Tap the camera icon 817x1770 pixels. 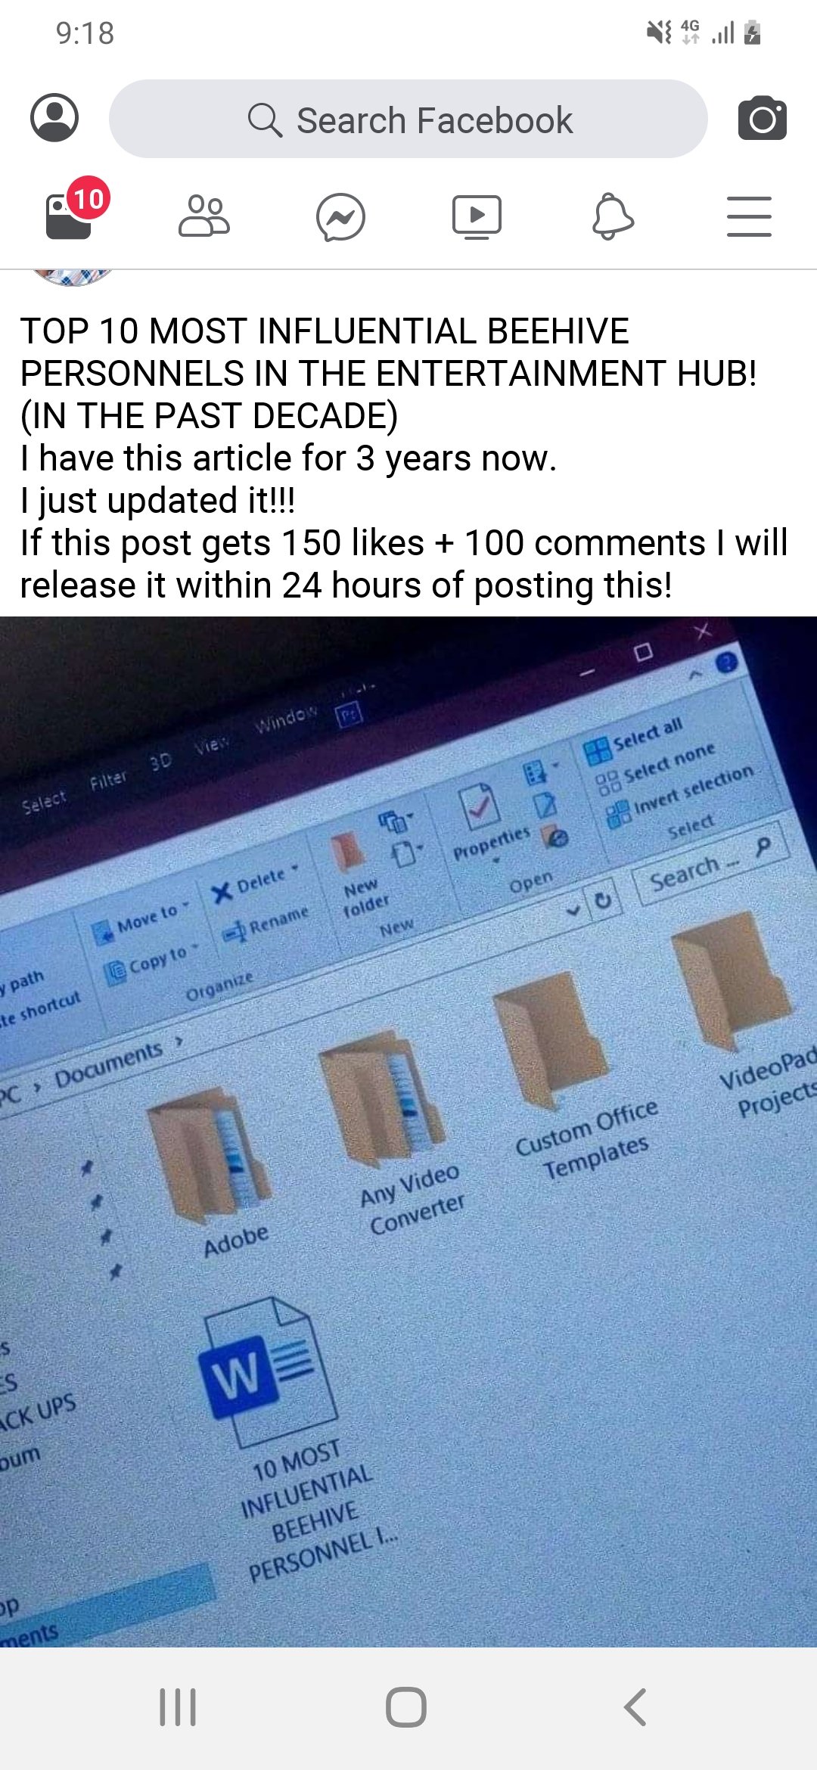point(763,118)
